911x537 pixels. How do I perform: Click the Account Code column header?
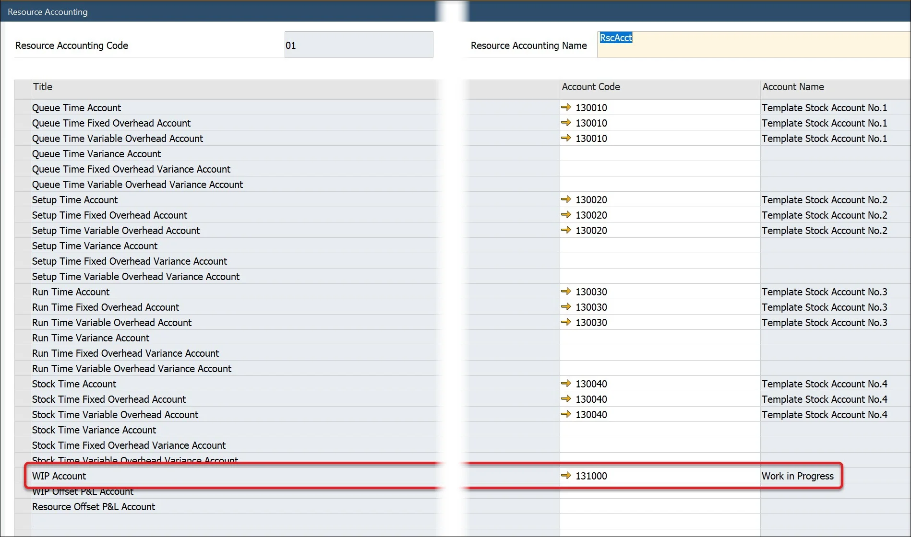591,87
